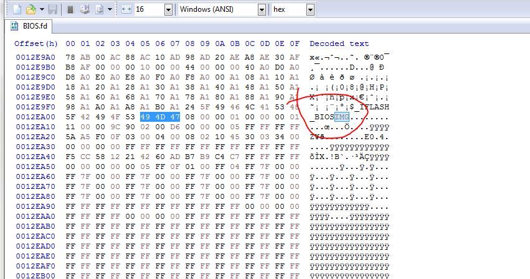Open the Windows (ANSI) charset dropdown arrow

262,10
